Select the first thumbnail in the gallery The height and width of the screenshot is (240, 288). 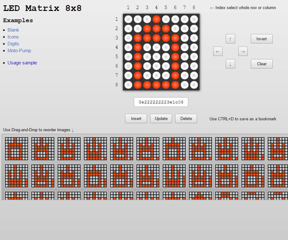point(16,149)
